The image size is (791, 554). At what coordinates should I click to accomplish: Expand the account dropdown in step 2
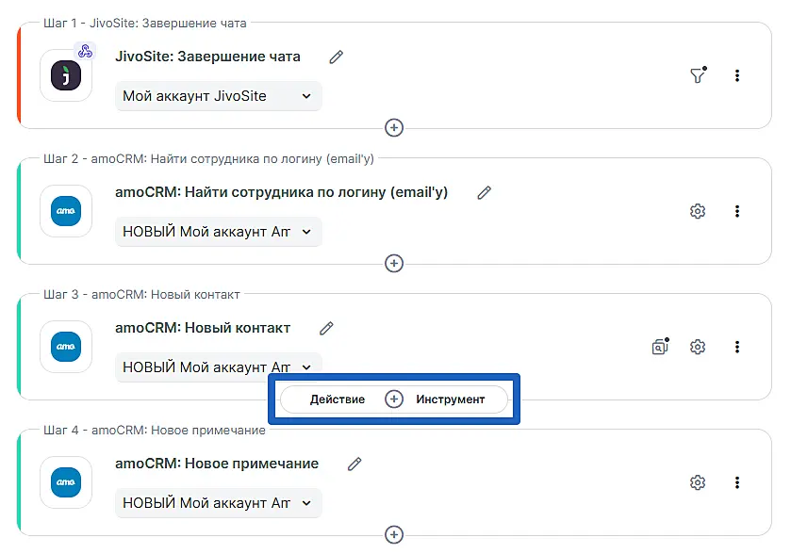pos(219,232)
